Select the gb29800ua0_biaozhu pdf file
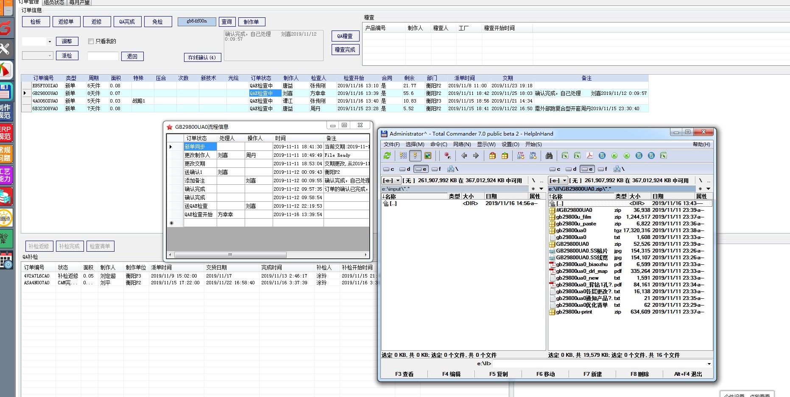 coord(581,264)
